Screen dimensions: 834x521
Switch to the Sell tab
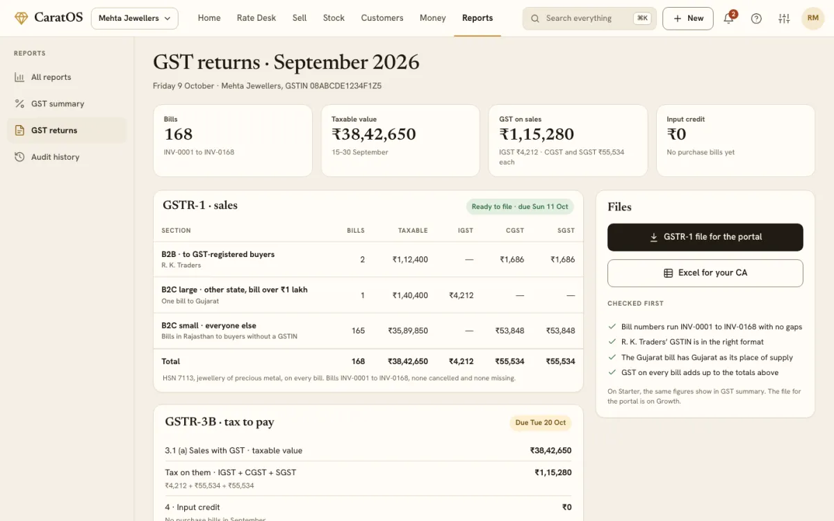(x=300, y=18)
